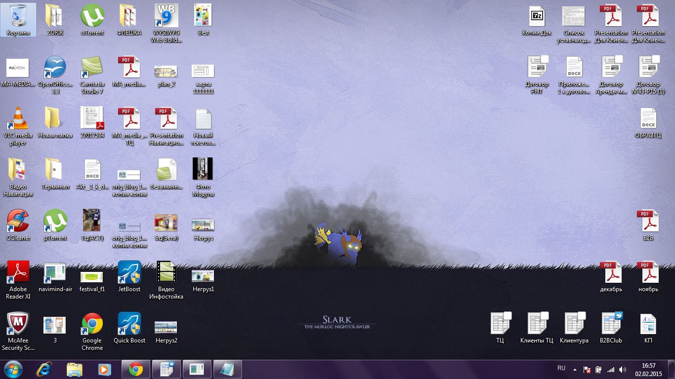
Task: Click the RU language indicator
Action: click(561, 368)
